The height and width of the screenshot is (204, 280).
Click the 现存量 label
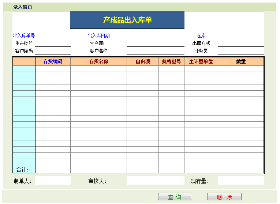click(x=200, y=181)
